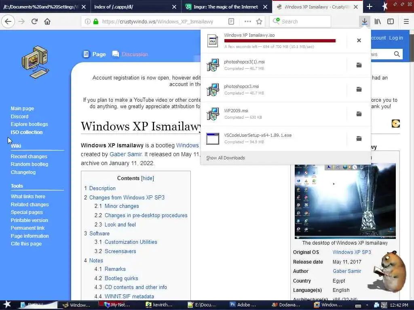This screenshot has height=310, width=414.
Task: Switch to the E:/Documents and Settings tab
Action: [x=45, y=6]
